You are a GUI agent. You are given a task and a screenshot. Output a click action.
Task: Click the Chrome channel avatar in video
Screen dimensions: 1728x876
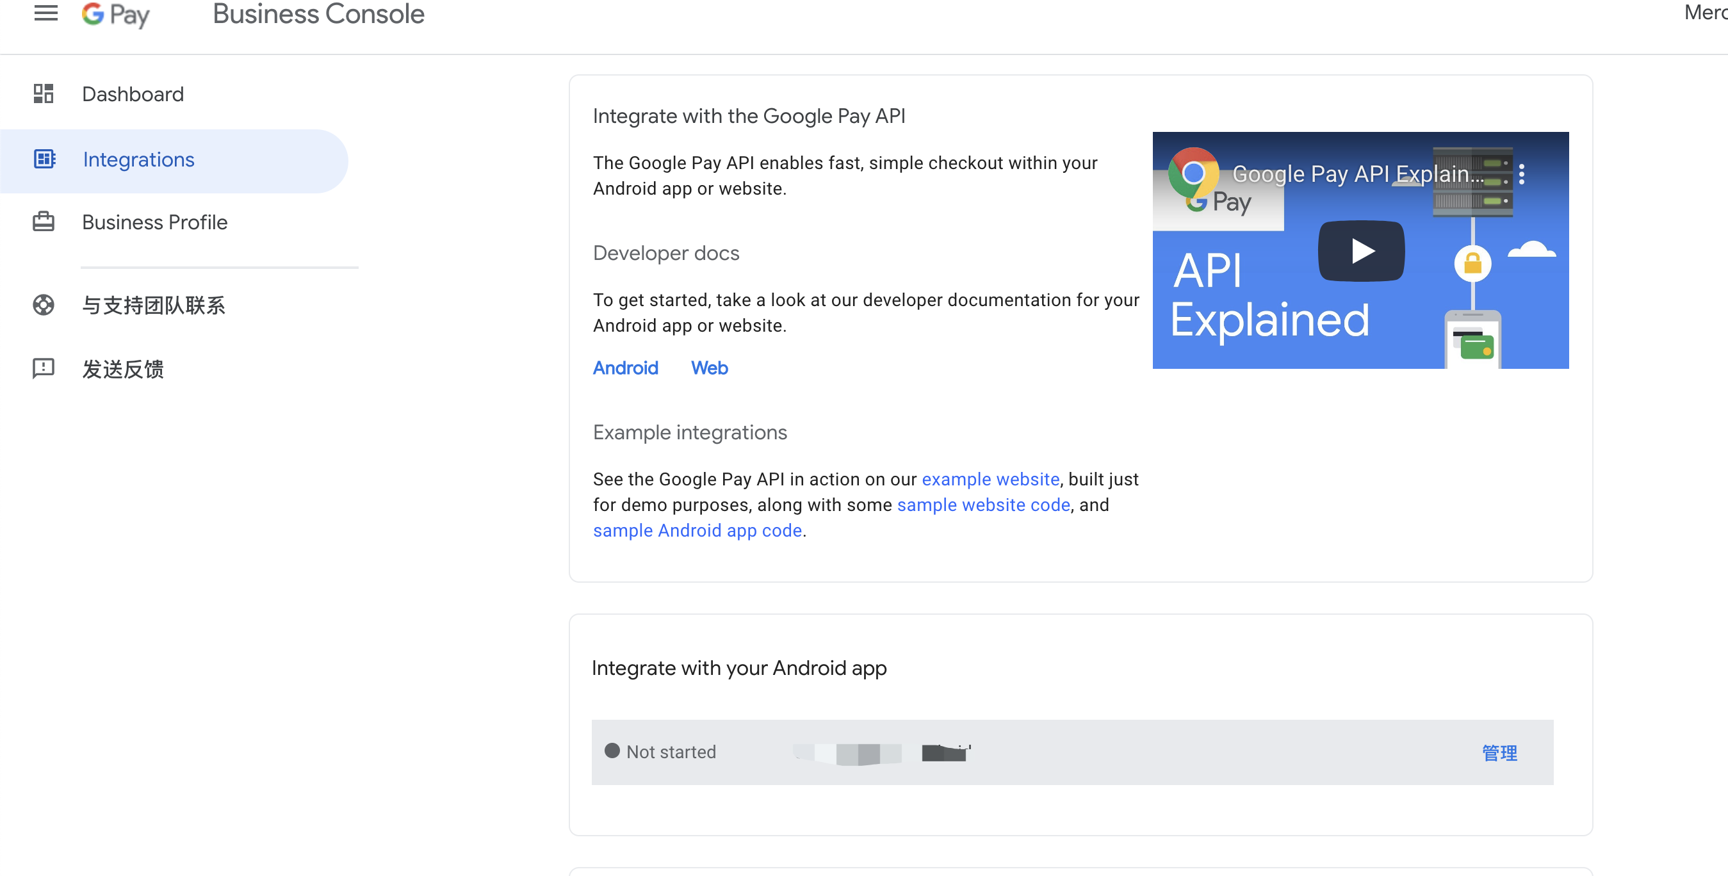click(1193, 173)
